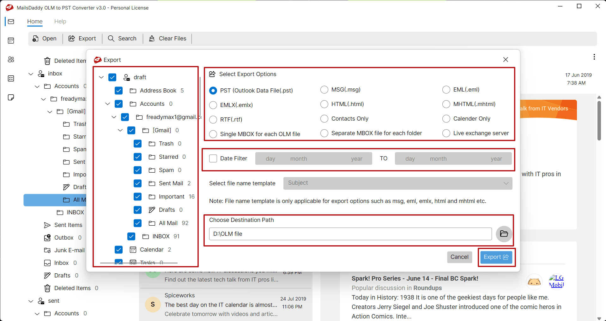Viewport: 606px width, 321px height.
Task: Click the Clear Files toolbar button
Action: (x=167, y=39)
